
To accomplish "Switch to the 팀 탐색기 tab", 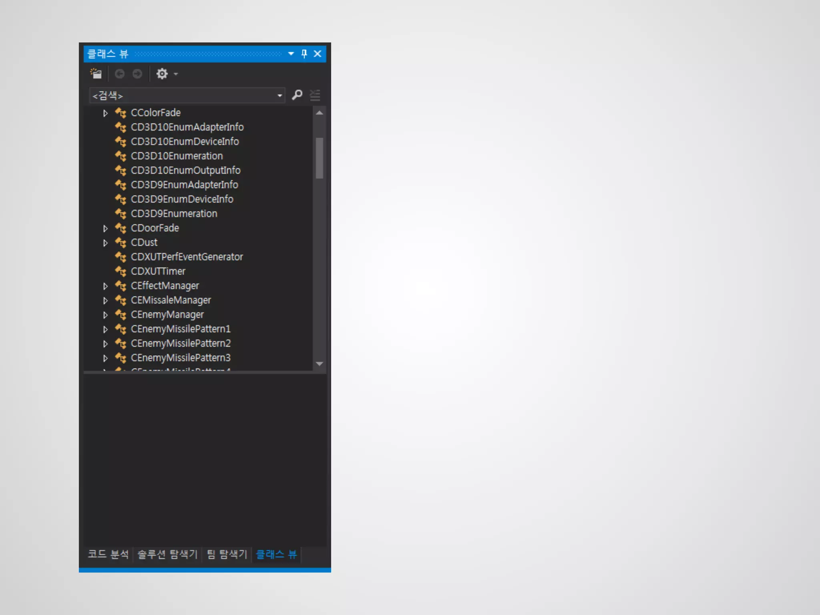I will tap(227, 554).
